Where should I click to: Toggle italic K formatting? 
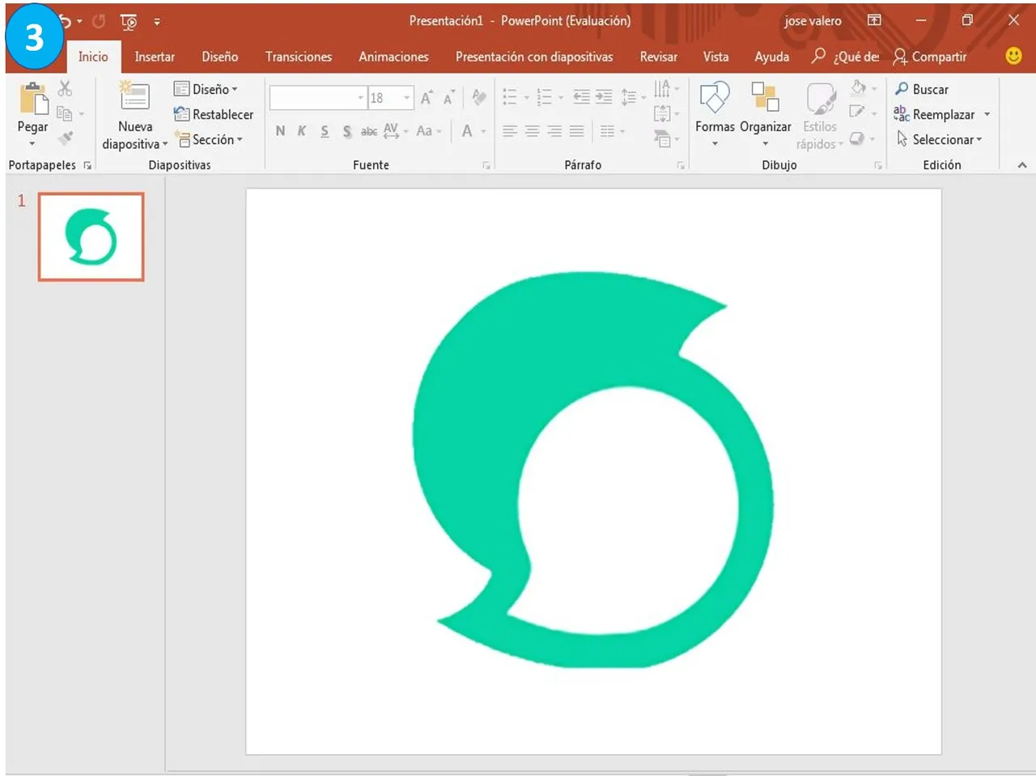[x=302, y=131]
